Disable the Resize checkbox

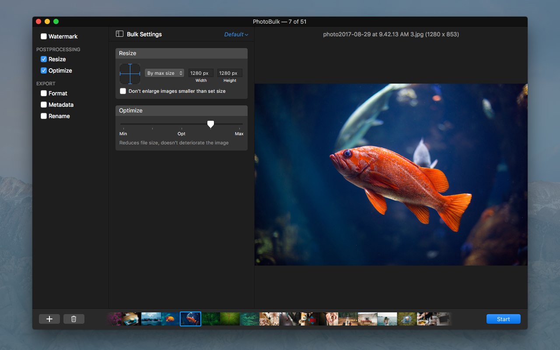point(43,59)
